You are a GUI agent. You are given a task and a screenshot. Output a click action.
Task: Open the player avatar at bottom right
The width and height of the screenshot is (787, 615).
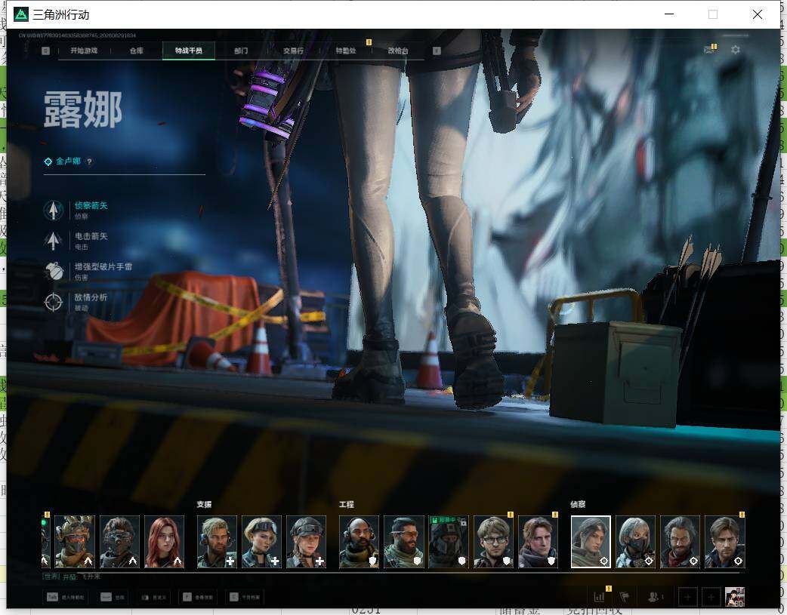(x=735, y=597)
